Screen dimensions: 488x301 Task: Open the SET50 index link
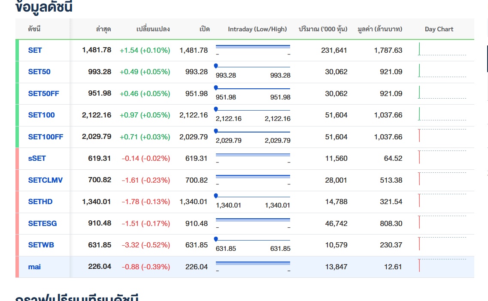(x=39, y=72)
